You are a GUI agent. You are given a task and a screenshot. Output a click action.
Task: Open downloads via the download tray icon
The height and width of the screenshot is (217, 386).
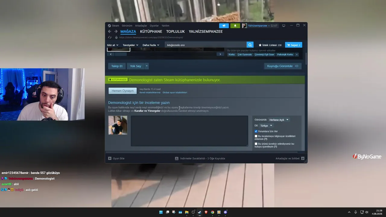(177, 159)
